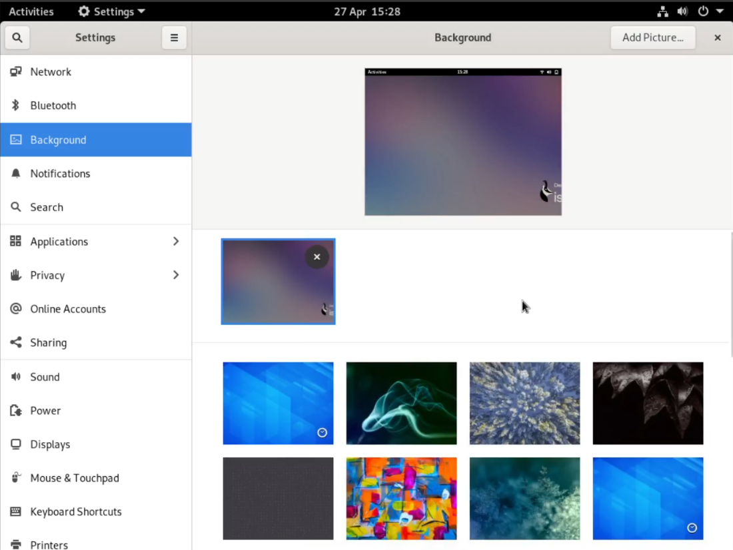The image size is (733, 550).
Task: Choose the green smoke wallpaper
Action: (x=401, y=403)
